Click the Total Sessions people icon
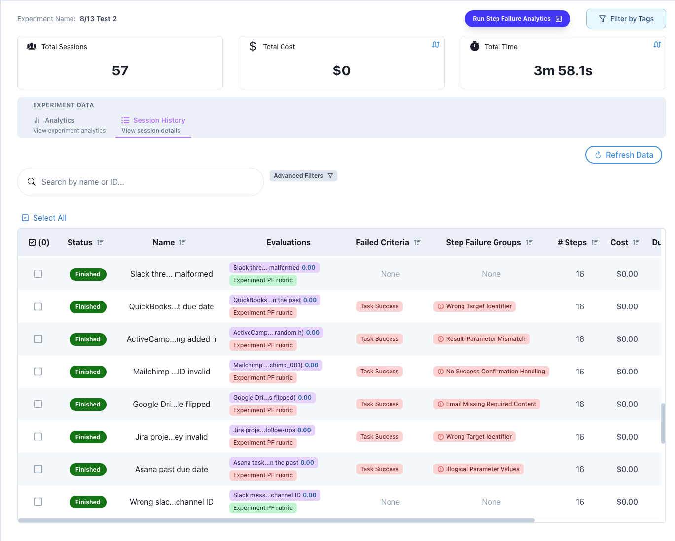This screenshot has height=541, width=675. tap(32, 46)
